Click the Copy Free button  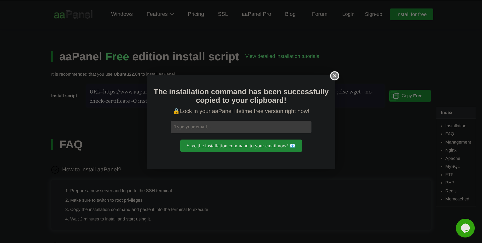(x=410, y=96)
